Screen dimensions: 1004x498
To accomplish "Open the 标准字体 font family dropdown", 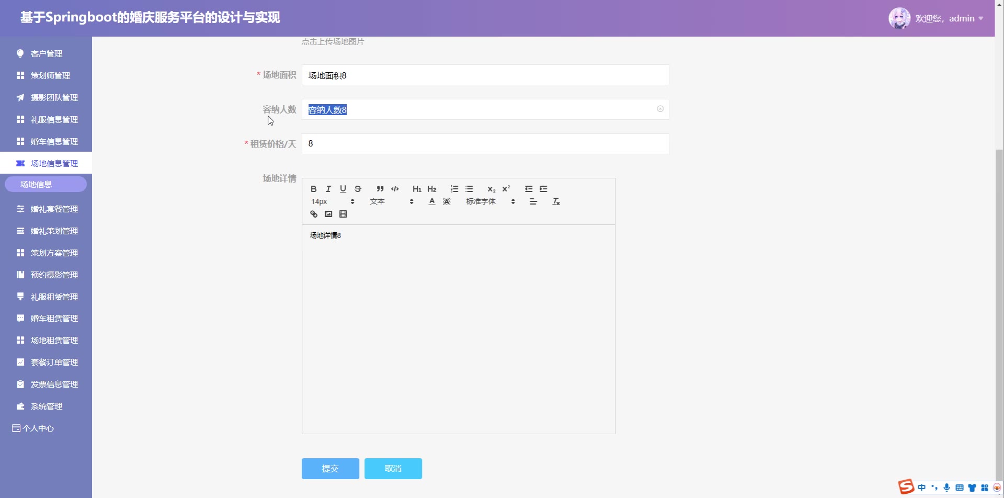I will click(x=490, y=201).
